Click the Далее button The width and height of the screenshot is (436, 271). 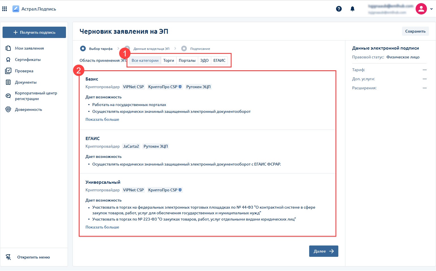pyautogui.click(x=324, y=251)
